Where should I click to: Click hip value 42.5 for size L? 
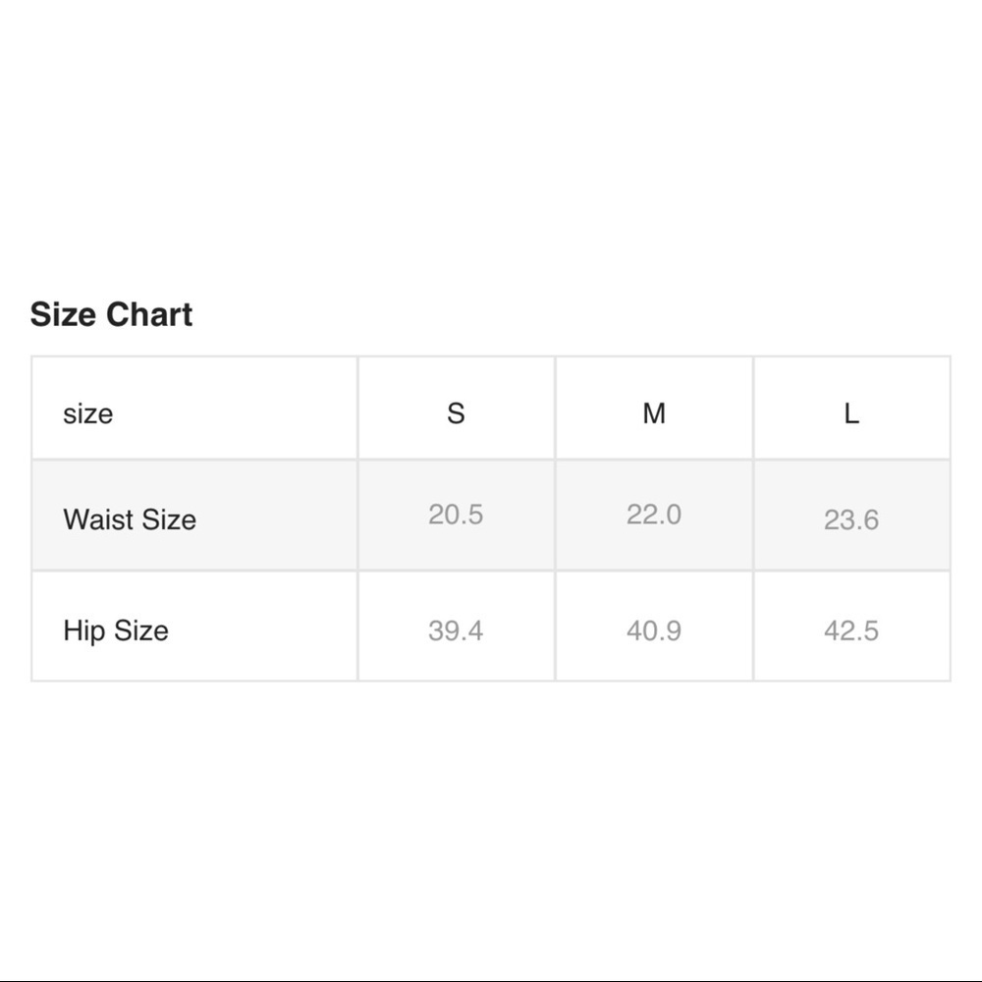[851, 630]
